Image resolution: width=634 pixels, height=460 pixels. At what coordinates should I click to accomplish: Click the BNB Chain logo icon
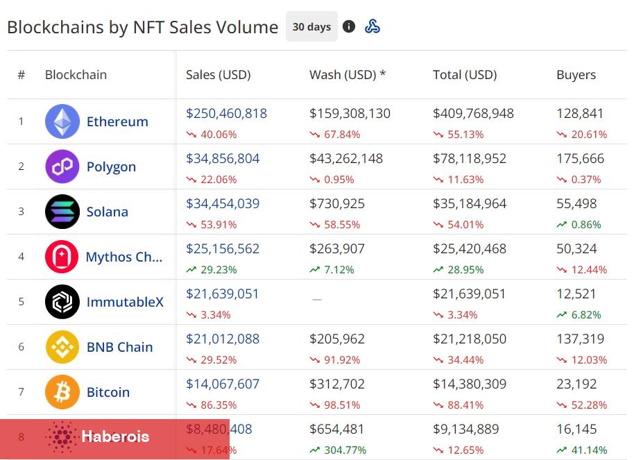[62, 347]
